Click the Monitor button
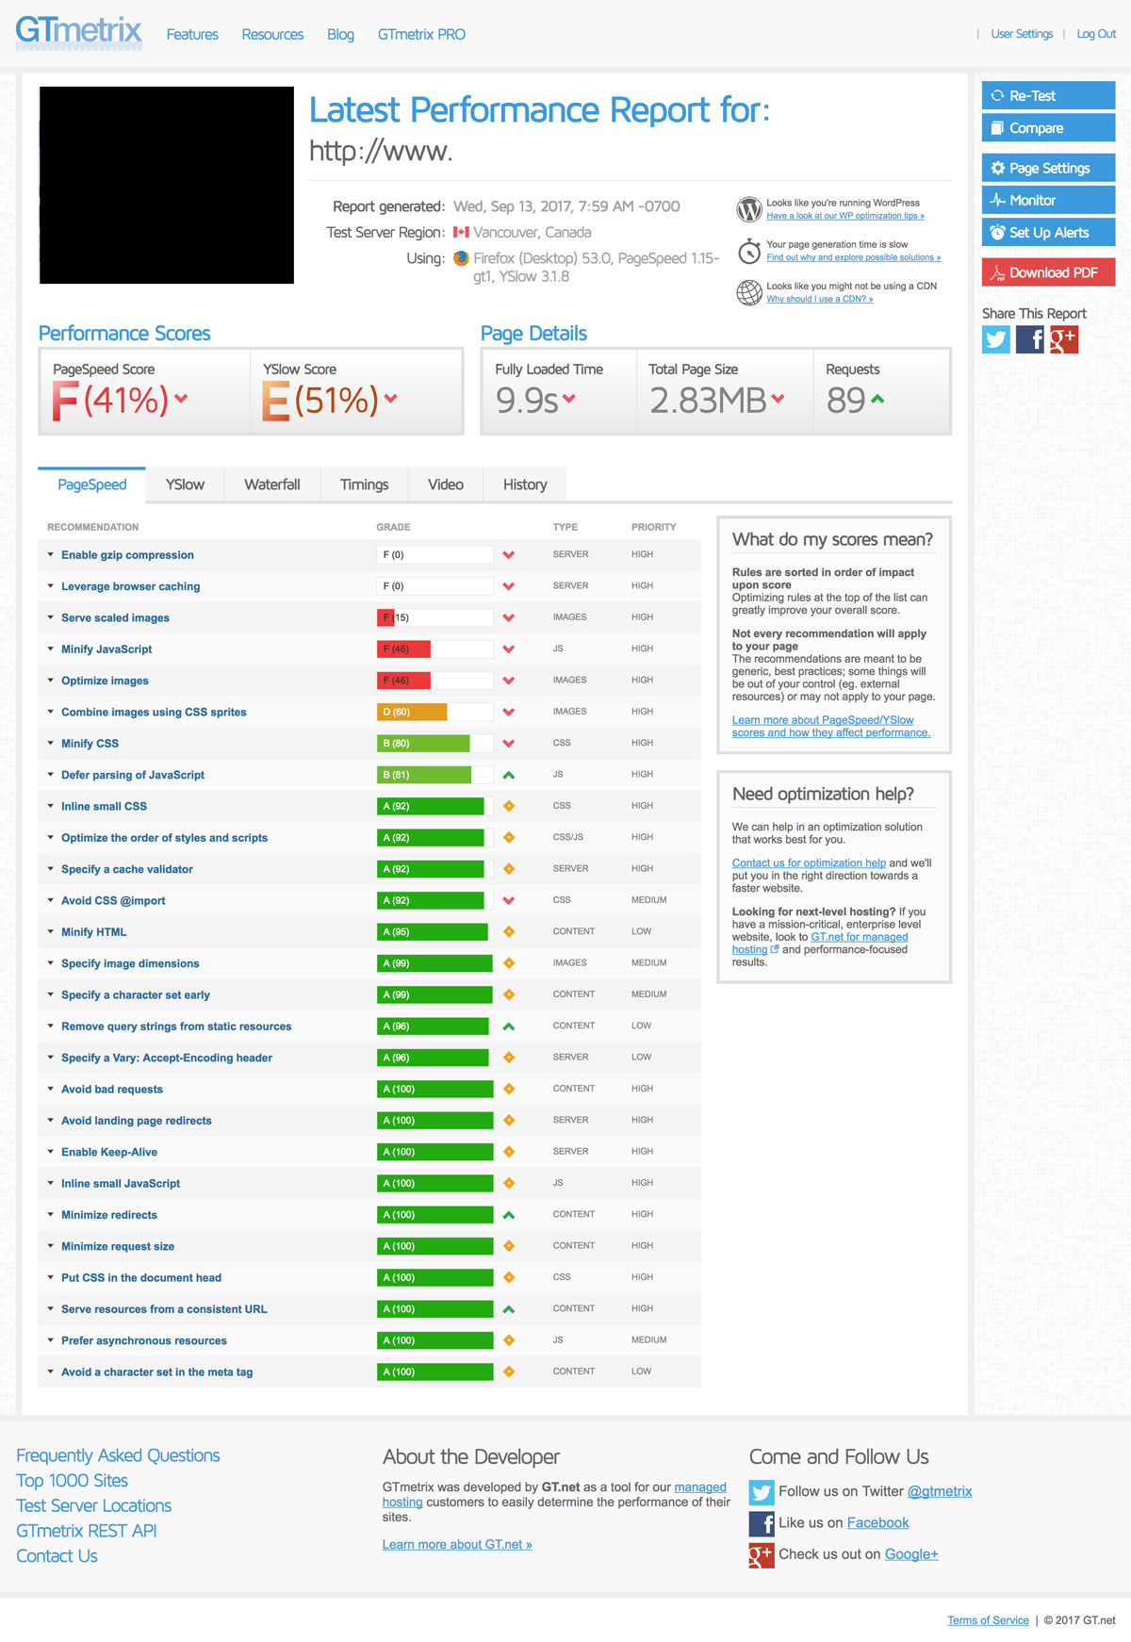Viewport: 1131px width, 1642px height. point(1048,200)
